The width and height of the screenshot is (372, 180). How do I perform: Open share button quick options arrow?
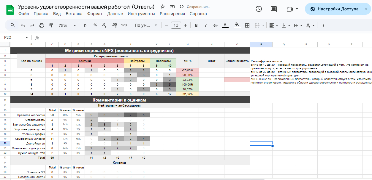[x=365, y=9]
